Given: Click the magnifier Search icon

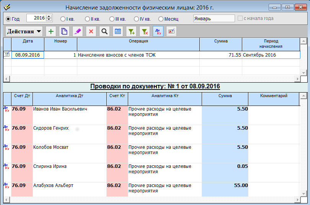Looking at the screenshot, I should 104,31.
